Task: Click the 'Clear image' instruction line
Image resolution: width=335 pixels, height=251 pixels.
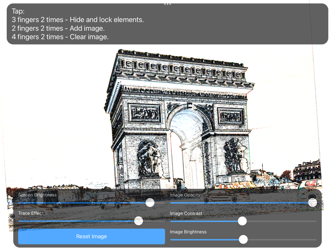Action: [60, 37]
